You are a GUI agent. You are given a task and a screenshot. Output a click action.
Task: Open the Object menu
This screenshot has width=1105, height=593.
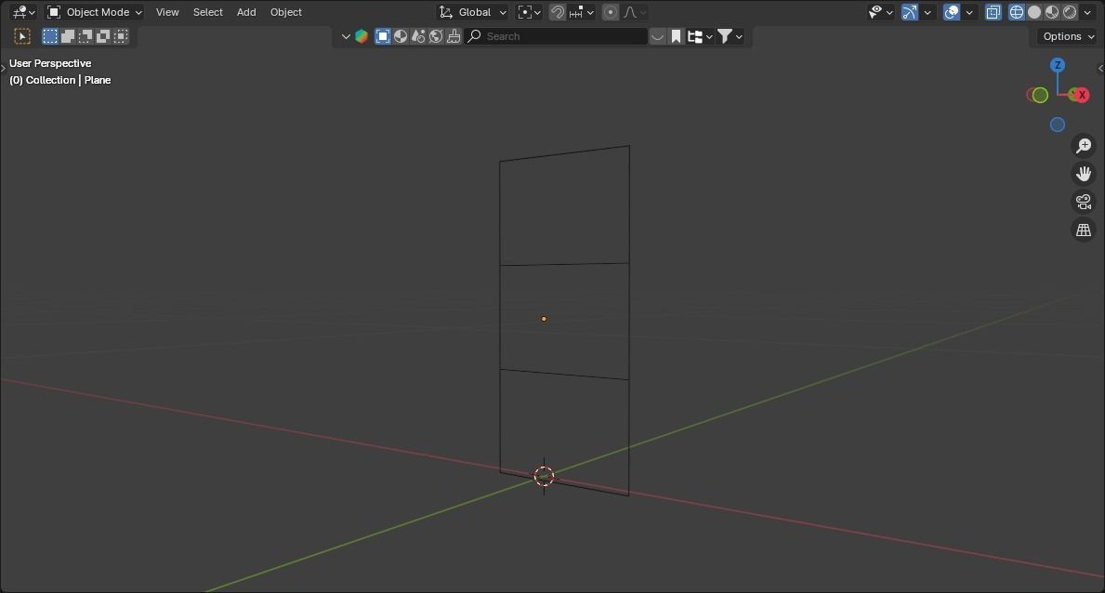point(286,12)
